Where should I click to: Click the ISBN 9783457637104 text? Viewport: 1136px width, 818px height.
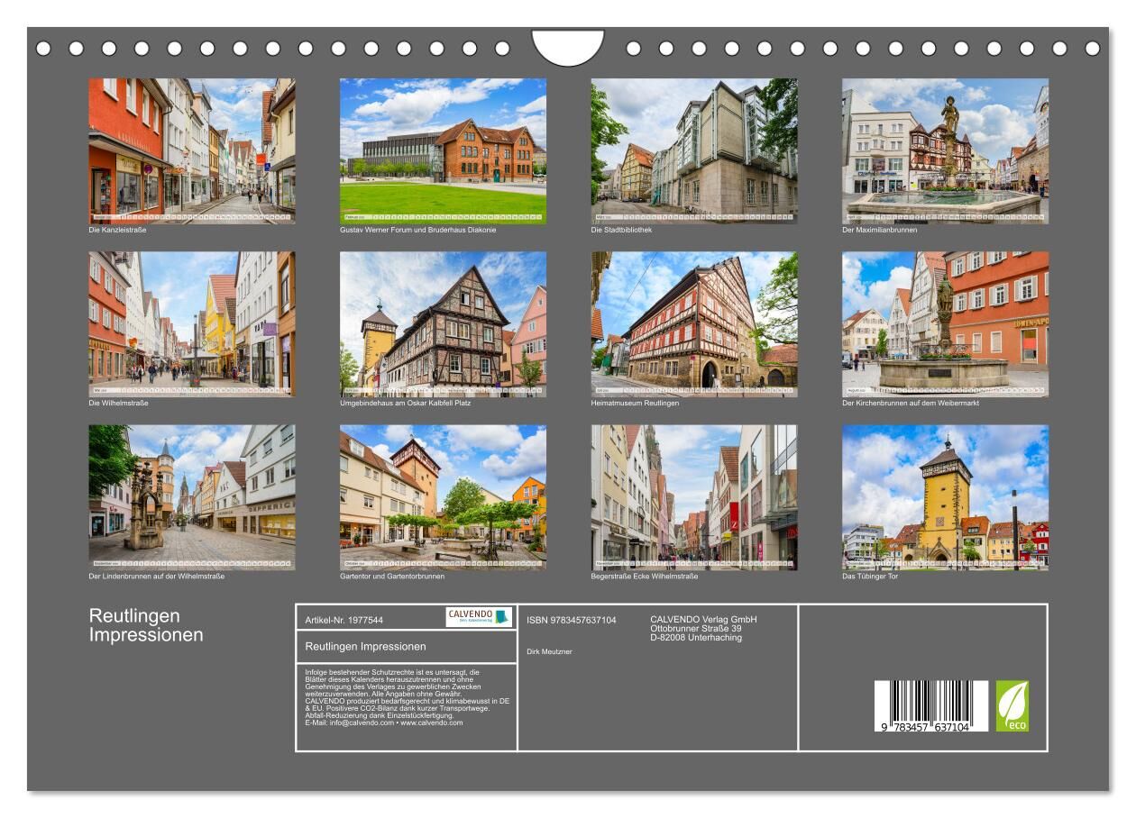572,620
